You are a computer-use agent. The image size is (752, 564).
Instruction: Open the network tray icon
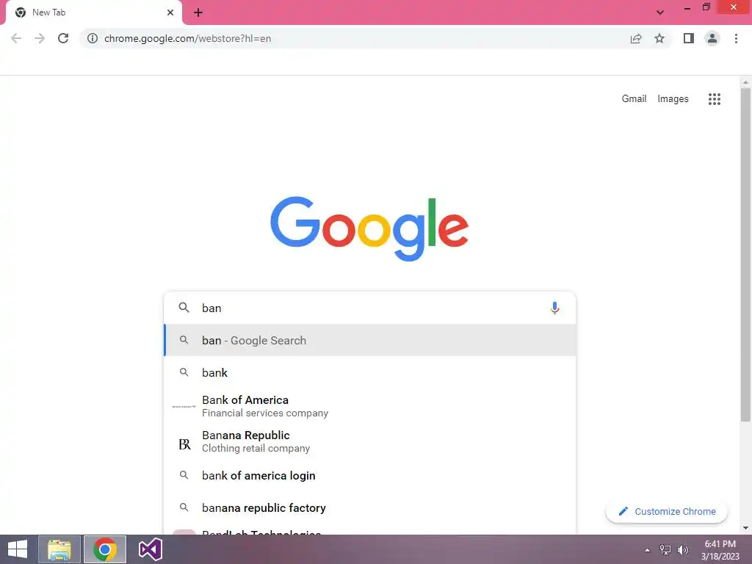click(665, 550)
